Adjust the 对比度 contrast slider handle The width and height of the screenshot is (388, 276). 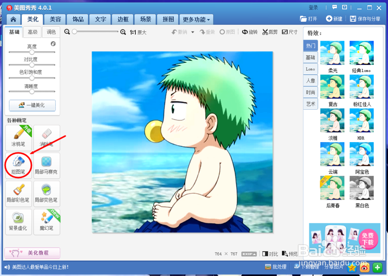coord(32,65)
